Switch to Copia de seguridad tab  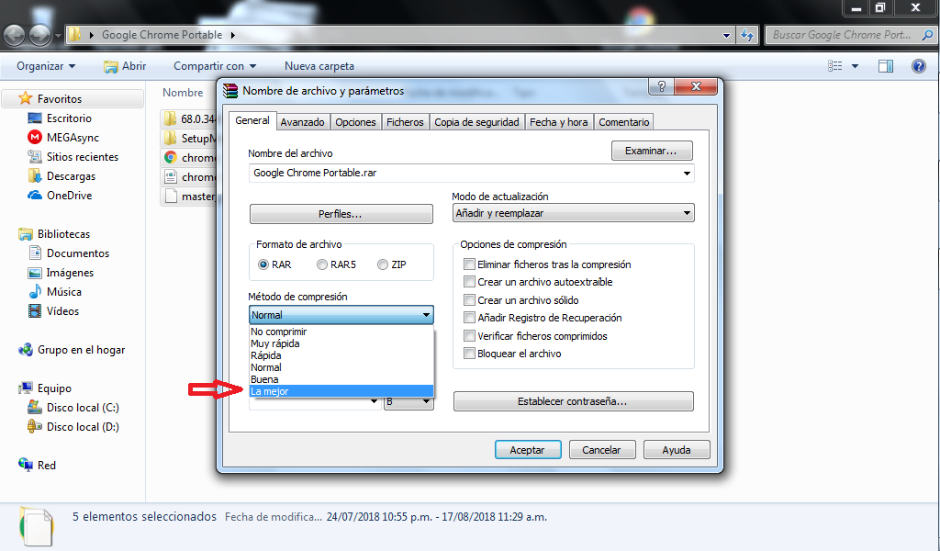(x=476, y=122)
